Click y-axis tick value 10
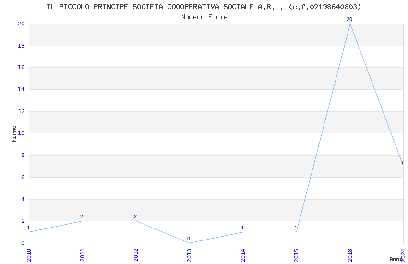The width and height of the screenshot is (408, 264). (x=21, y=133)
